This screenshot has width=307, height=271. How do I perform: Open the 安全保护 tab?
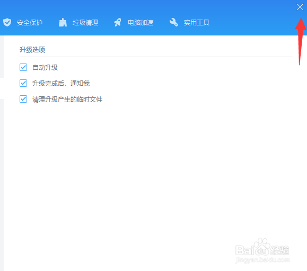pos(23,22)
